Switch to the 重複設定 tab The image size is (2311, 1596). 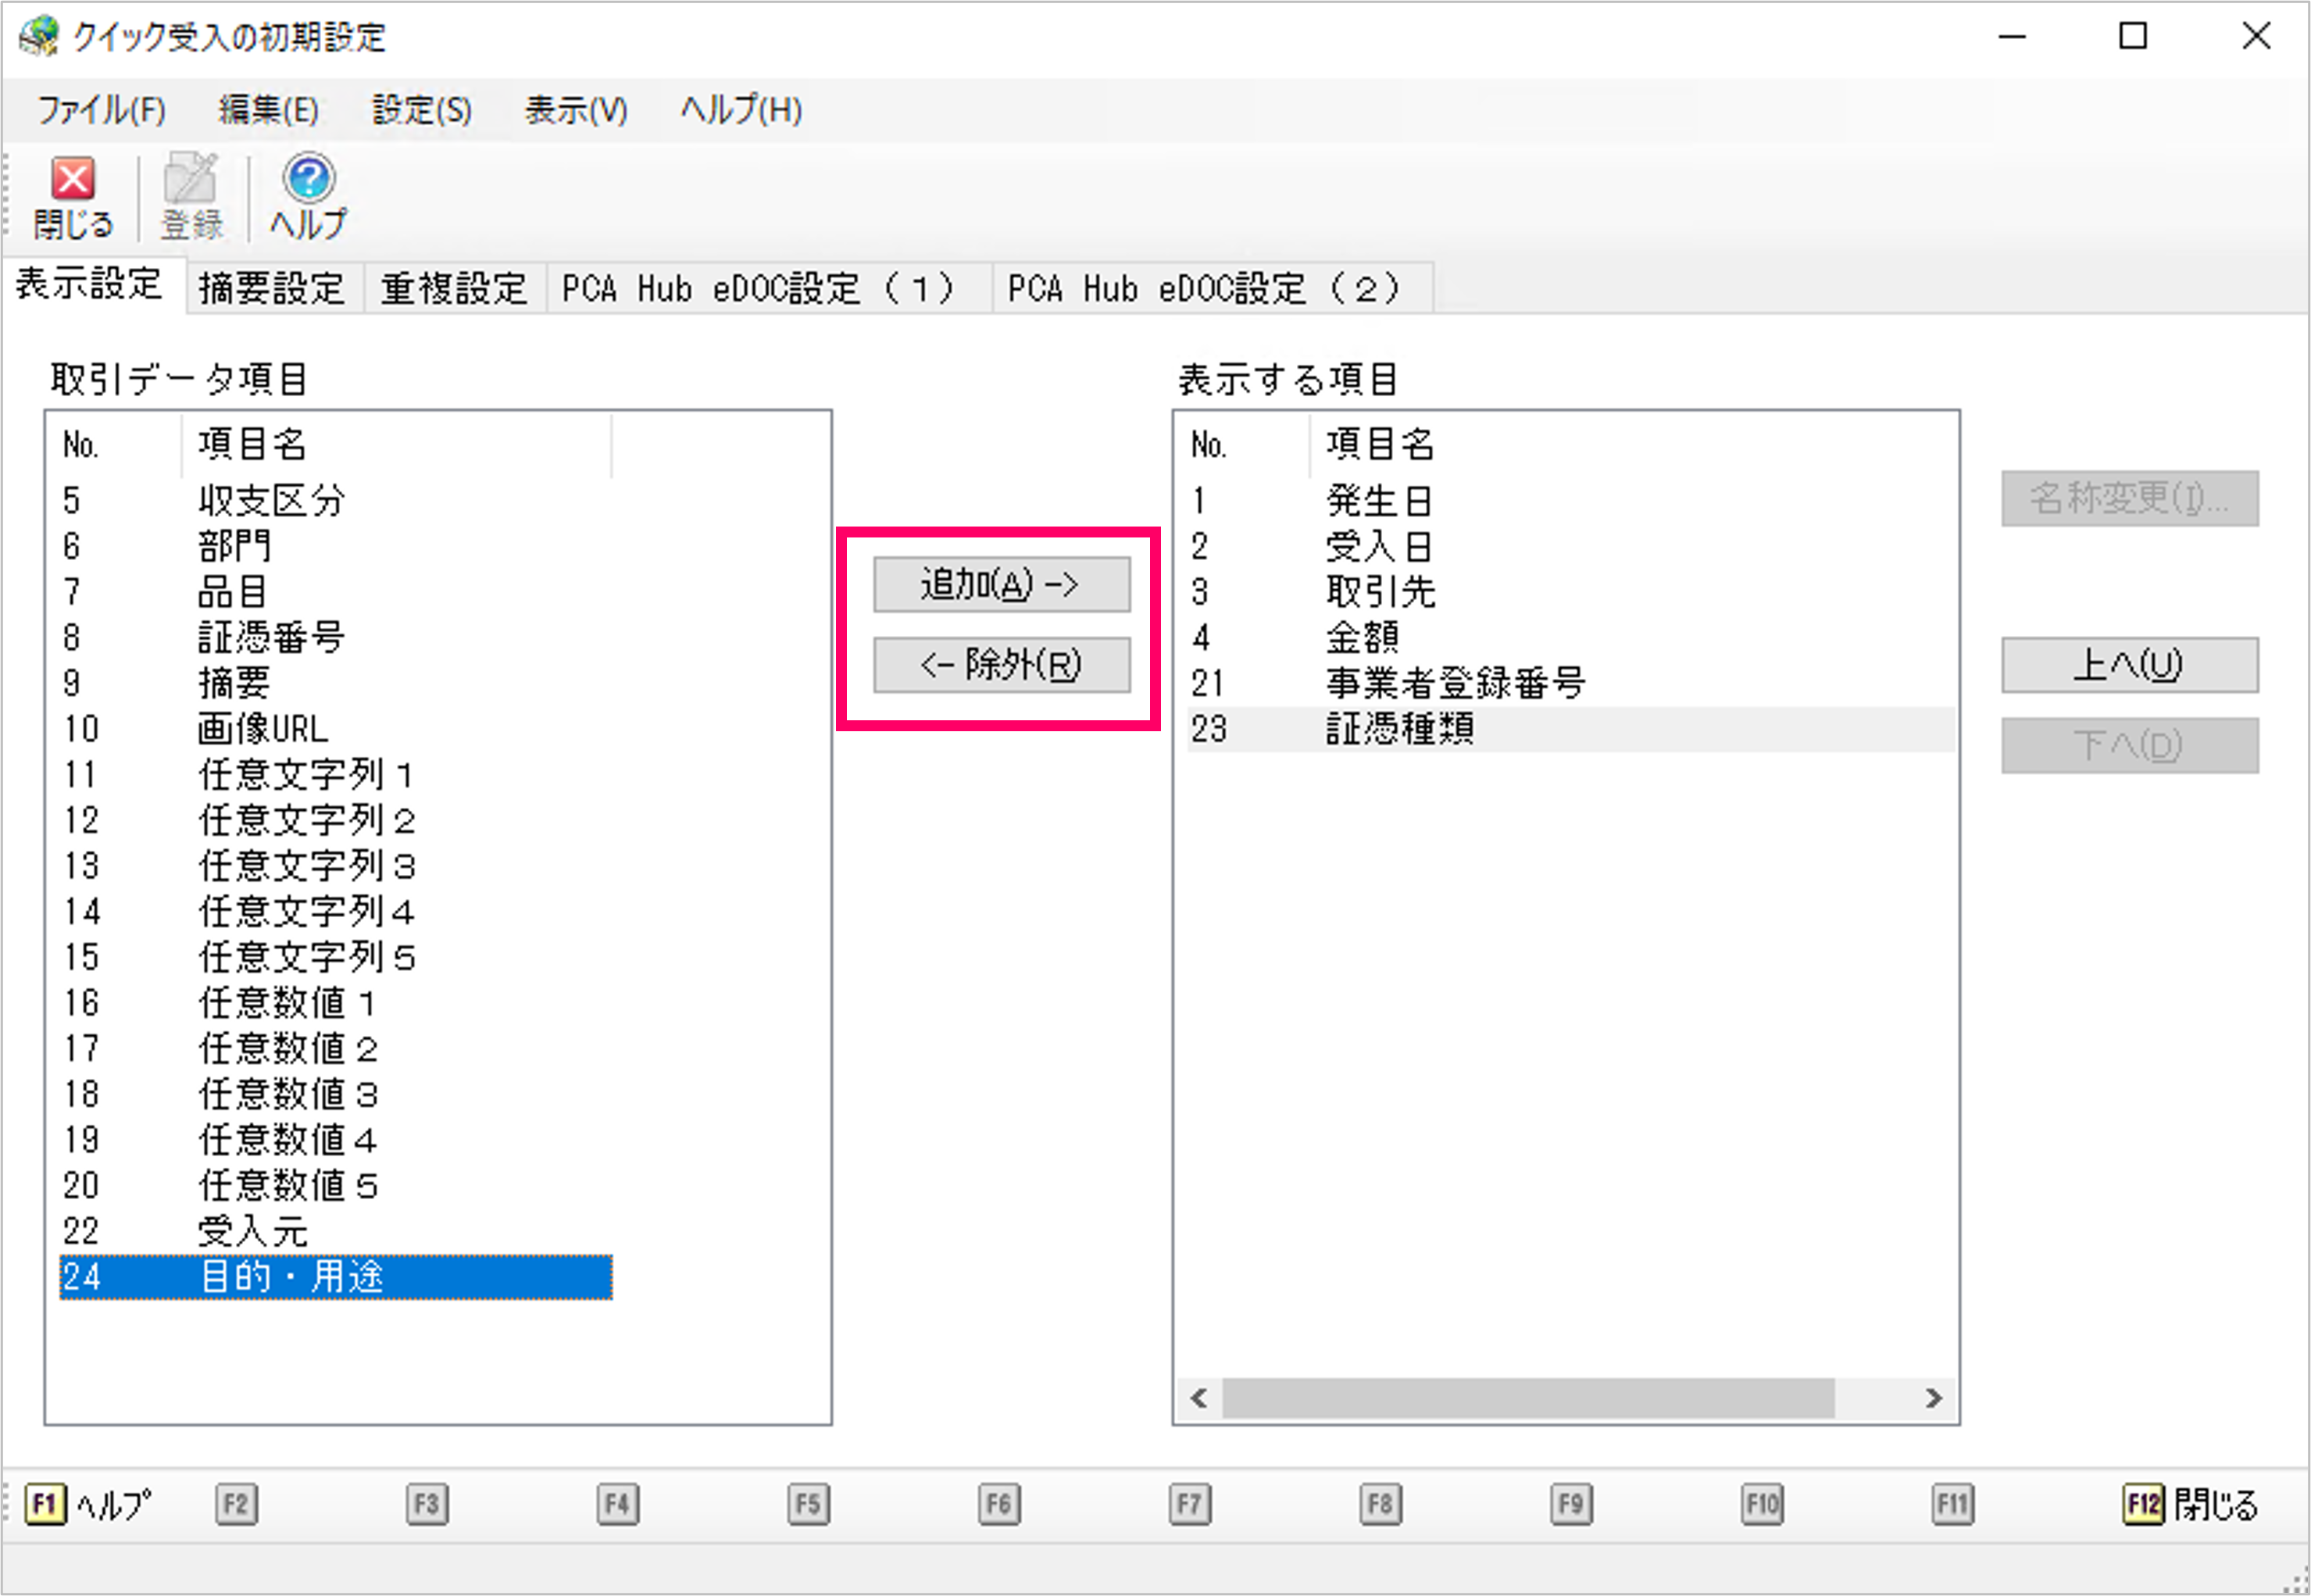pos(453,289)
